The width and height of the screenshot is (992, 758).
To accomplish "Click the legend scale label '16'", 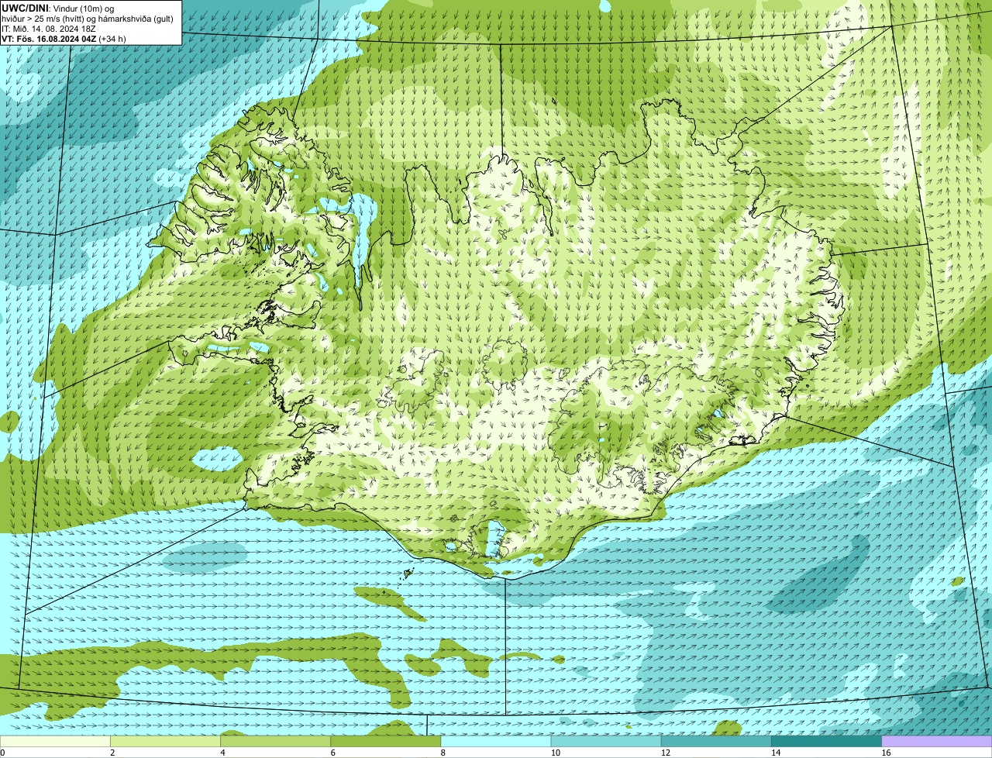I will coord(886,753).
